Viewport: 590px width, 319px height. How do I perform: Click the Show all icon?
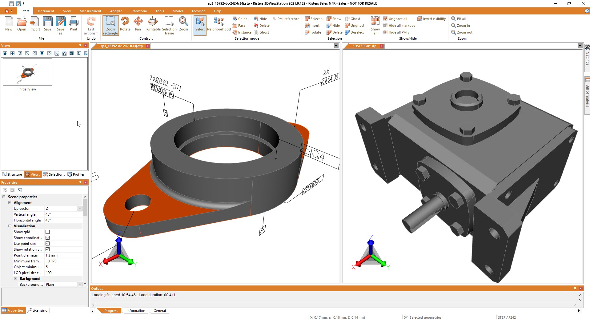(375, 26)
